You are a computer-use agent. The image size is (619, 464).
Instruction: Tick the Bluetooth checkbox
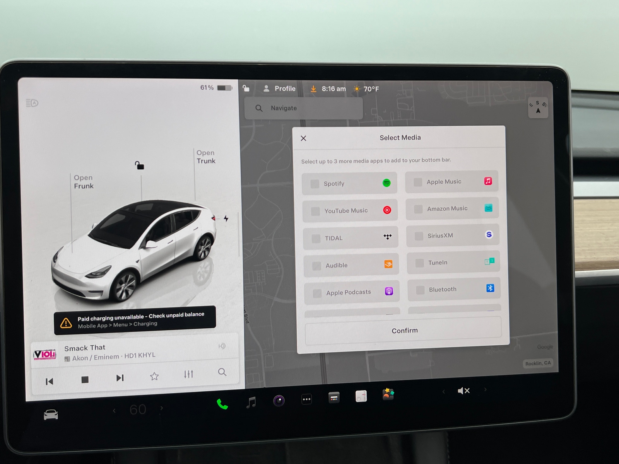pos(420,290)
